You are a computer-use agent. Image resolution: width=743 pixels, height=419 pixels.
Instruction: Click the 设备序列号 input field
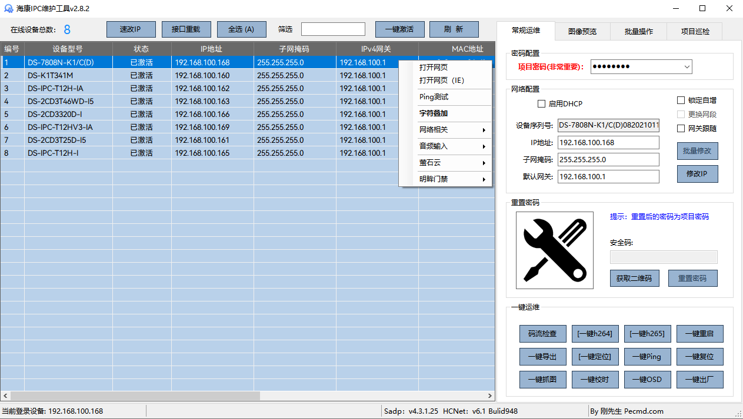(x=609, y=125)
